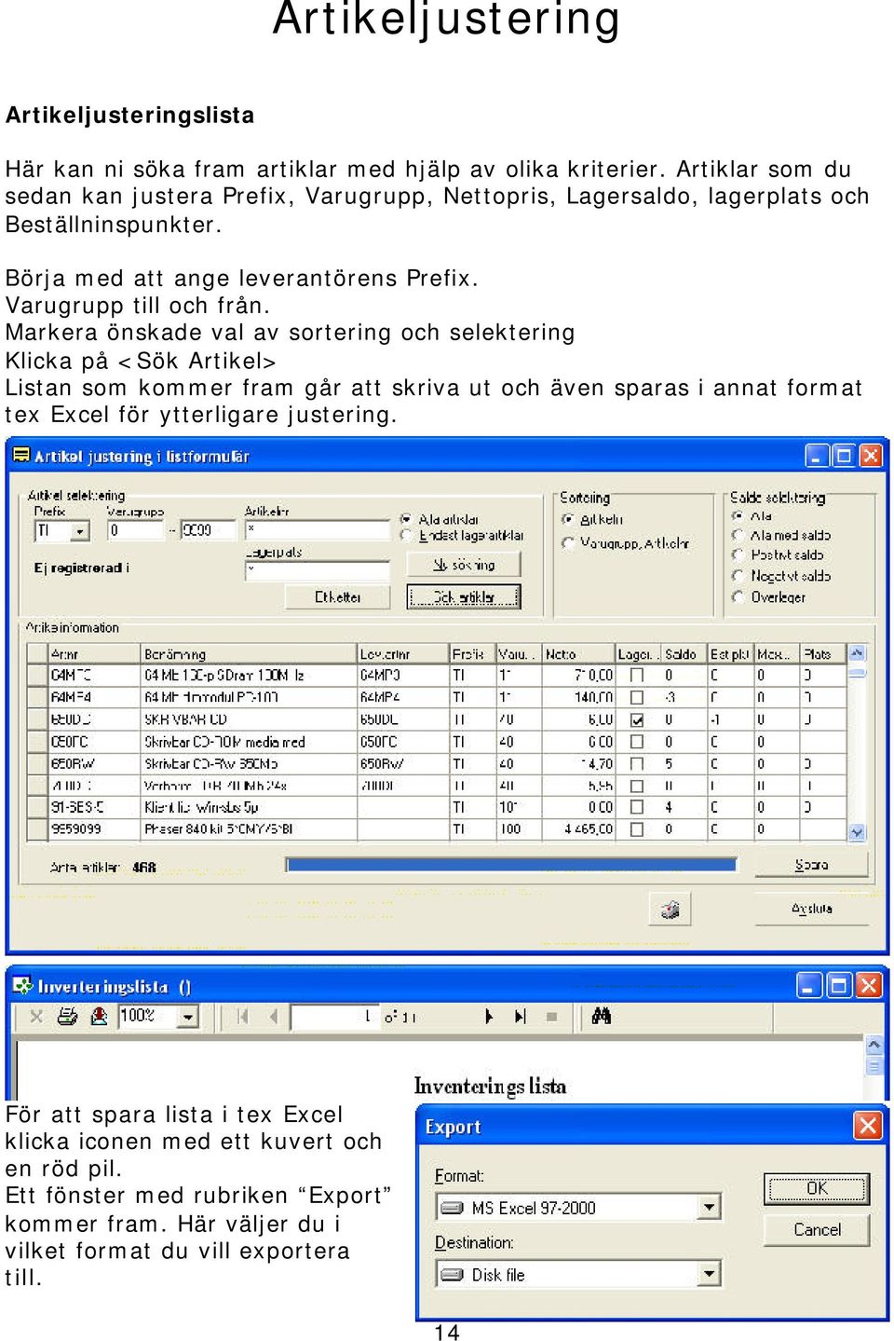Screen dimensions: 894x1341
Task: Click the article table scroll-up arrow
Action: point(857,653)
